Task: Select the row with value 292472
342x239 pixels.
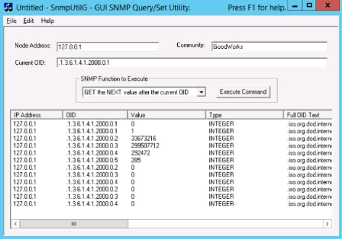Action: pyautogui.click(x=171, y=153)
